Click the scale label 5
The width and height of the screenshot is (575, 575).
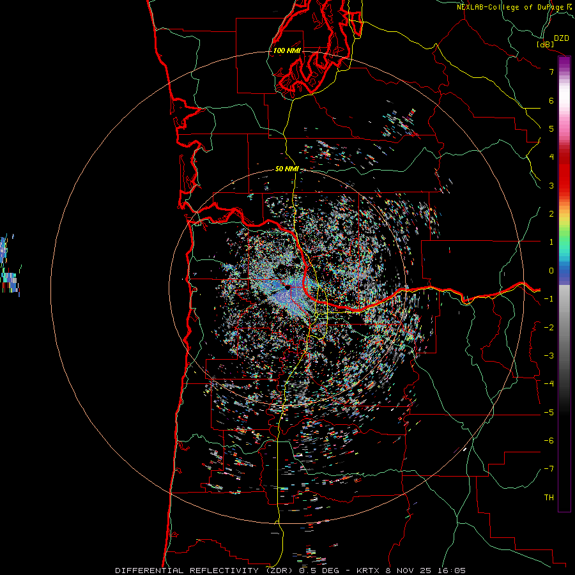click(551, 128)
